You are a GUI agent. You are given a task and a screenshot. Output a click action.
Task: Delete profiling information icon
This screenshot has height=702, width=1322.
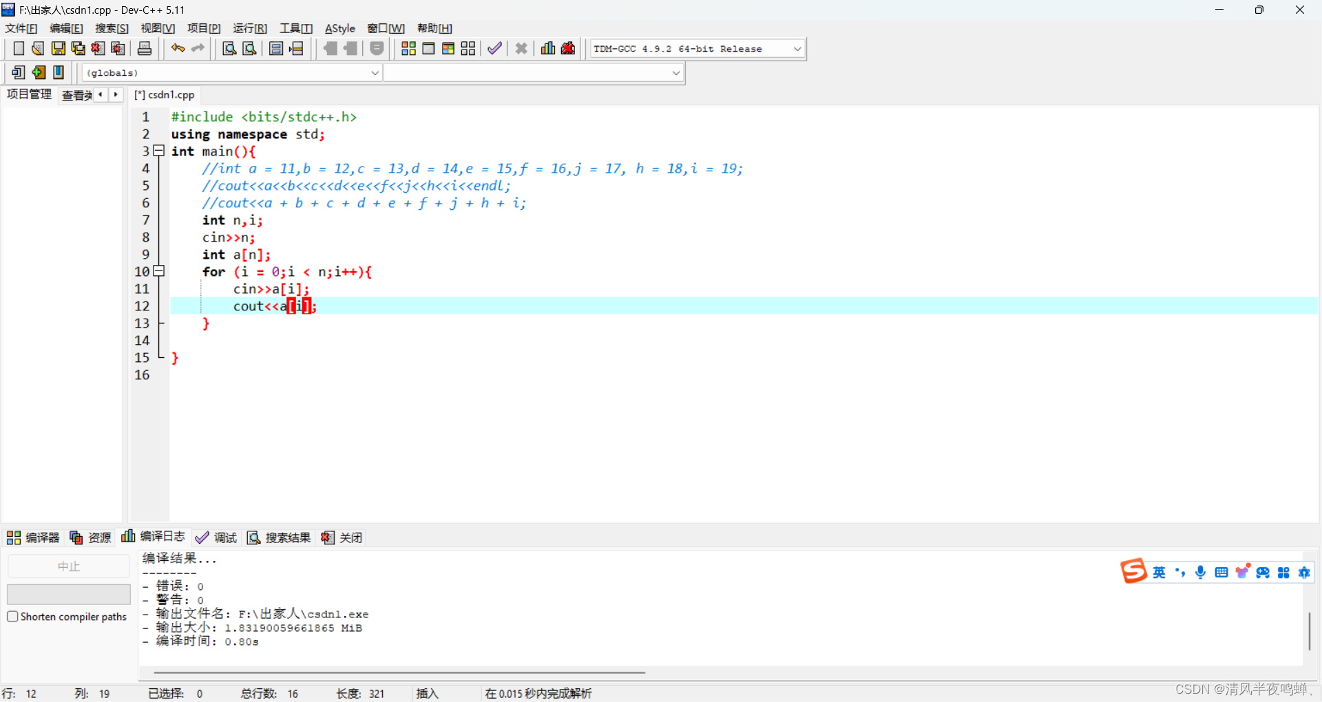[568, 48]
